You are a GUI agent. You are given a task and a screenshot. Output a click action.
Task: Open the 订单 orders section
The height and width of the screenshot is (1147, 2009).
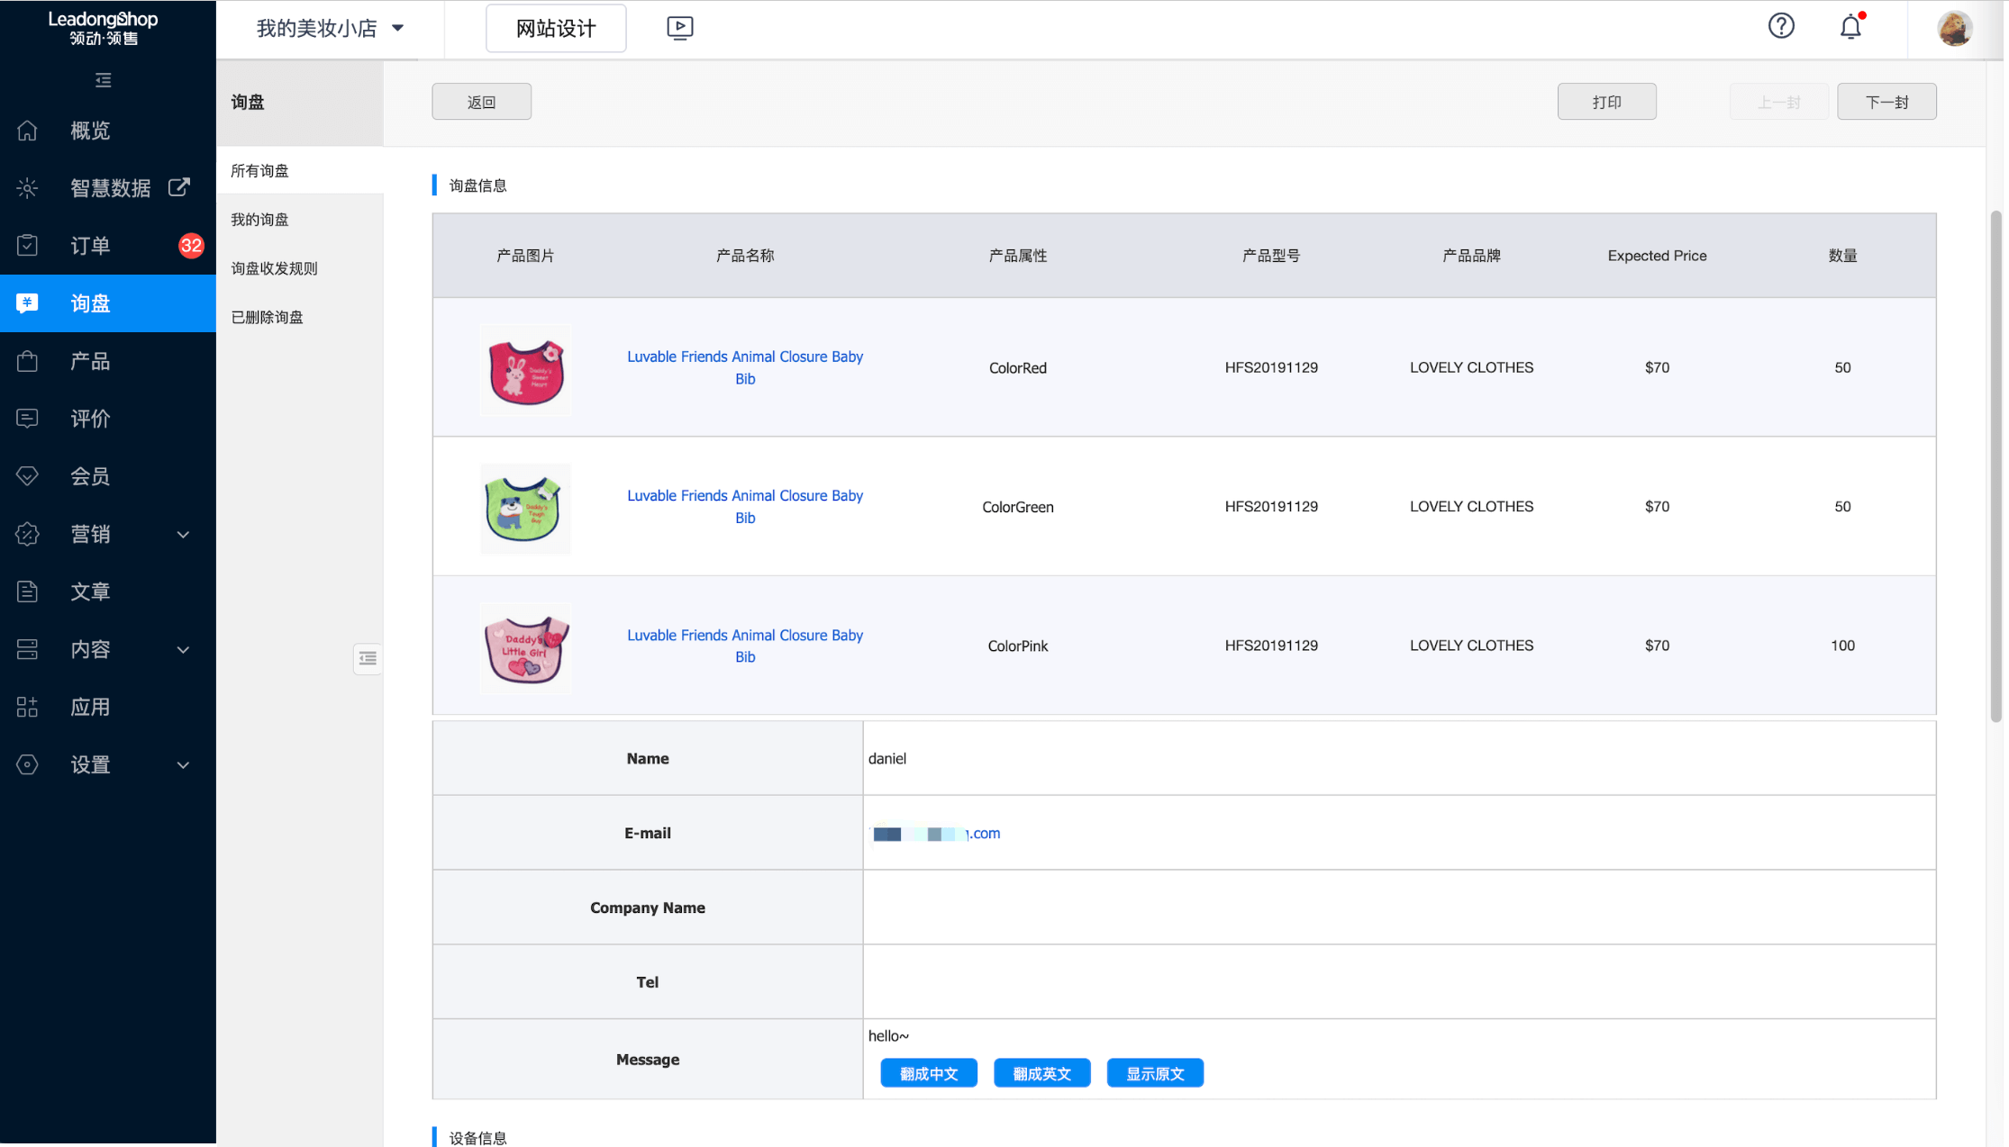[x=90, y=246]
